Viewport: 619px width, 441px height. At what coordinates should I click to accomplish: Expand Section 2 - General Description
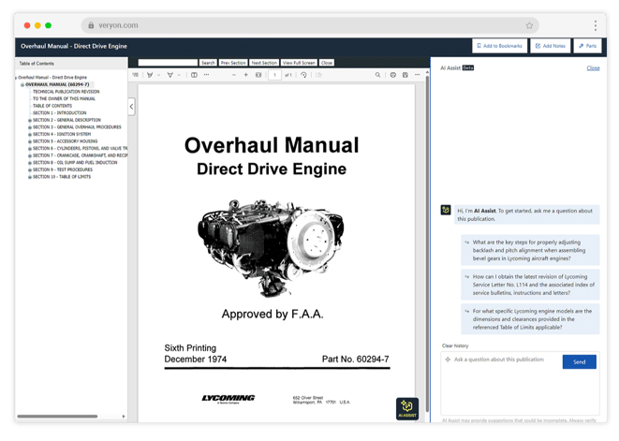(30, 120)
